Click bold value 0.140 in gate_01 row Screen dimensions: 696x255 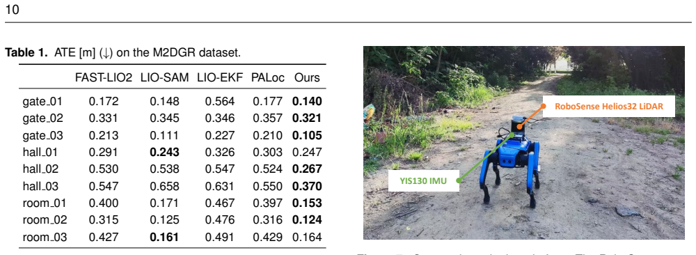point(307,102)
